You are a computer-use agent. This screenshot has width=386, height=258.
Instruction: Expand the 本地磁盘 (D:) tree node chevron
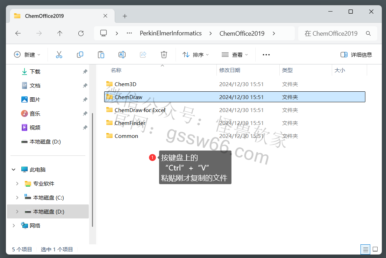(x=17, y=212)
